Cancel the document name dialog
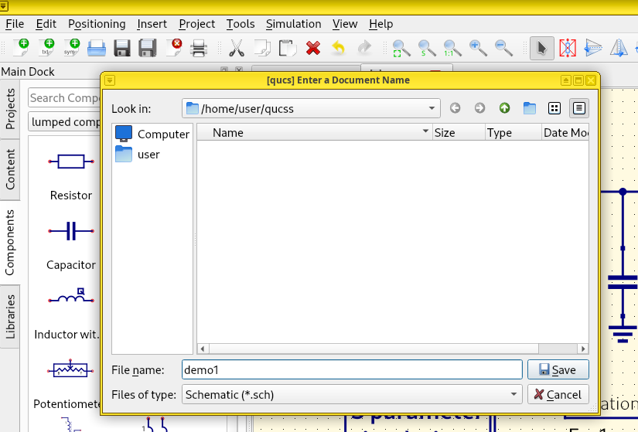The image size is (638, 432). click(x=558, y=394)
